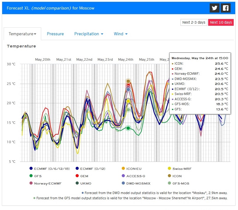This screenshot has height=210, width=238.
Task: Select the Next 10 days button
Action: 221,22
